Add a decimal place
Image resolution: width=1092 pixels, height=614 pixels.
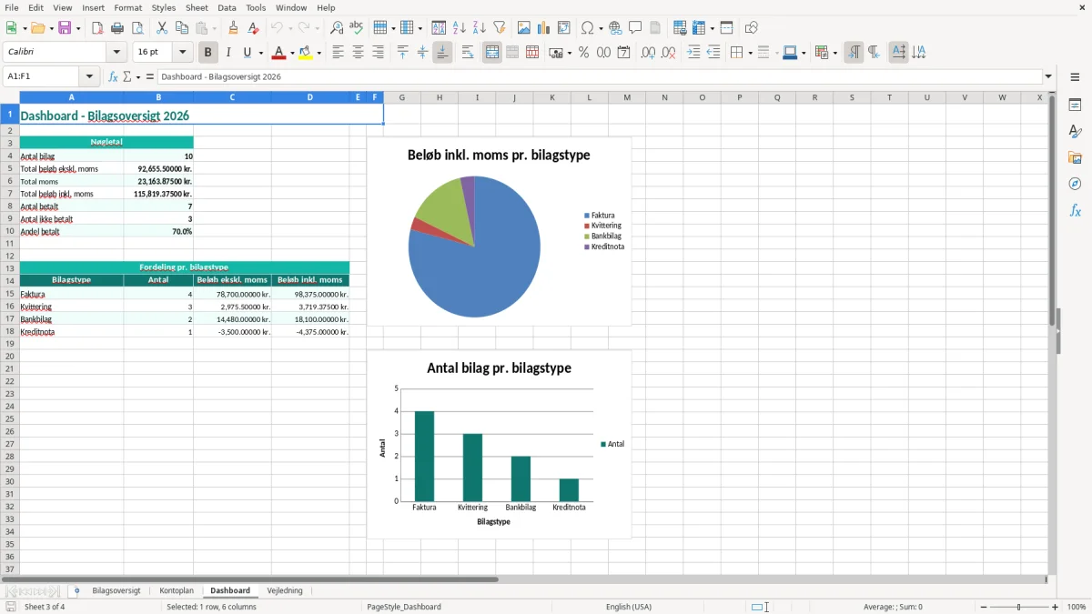[649, 53]
